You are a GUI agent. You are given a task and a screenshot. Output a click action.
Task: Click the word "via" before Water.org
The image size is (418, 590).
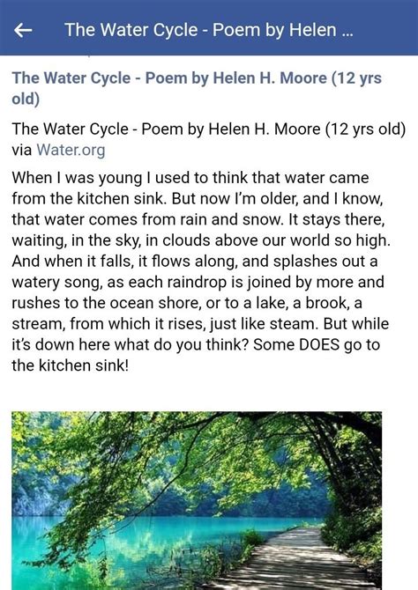[x=22, y=150]
